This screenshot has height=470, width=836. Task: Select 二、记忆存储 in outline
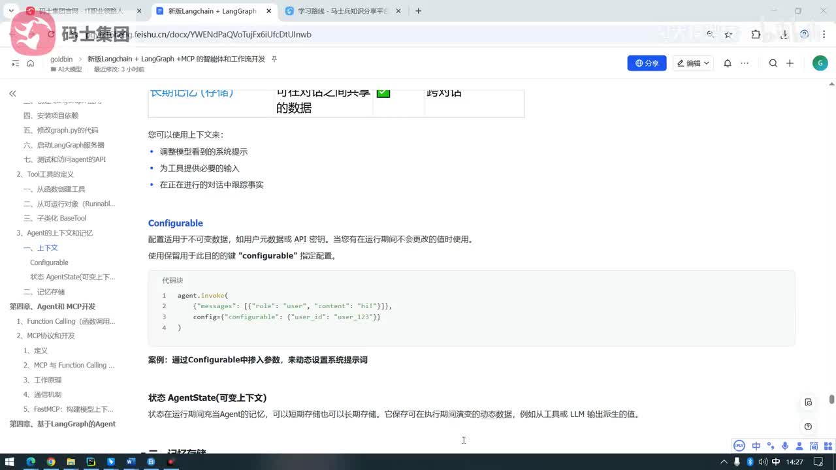44,292
